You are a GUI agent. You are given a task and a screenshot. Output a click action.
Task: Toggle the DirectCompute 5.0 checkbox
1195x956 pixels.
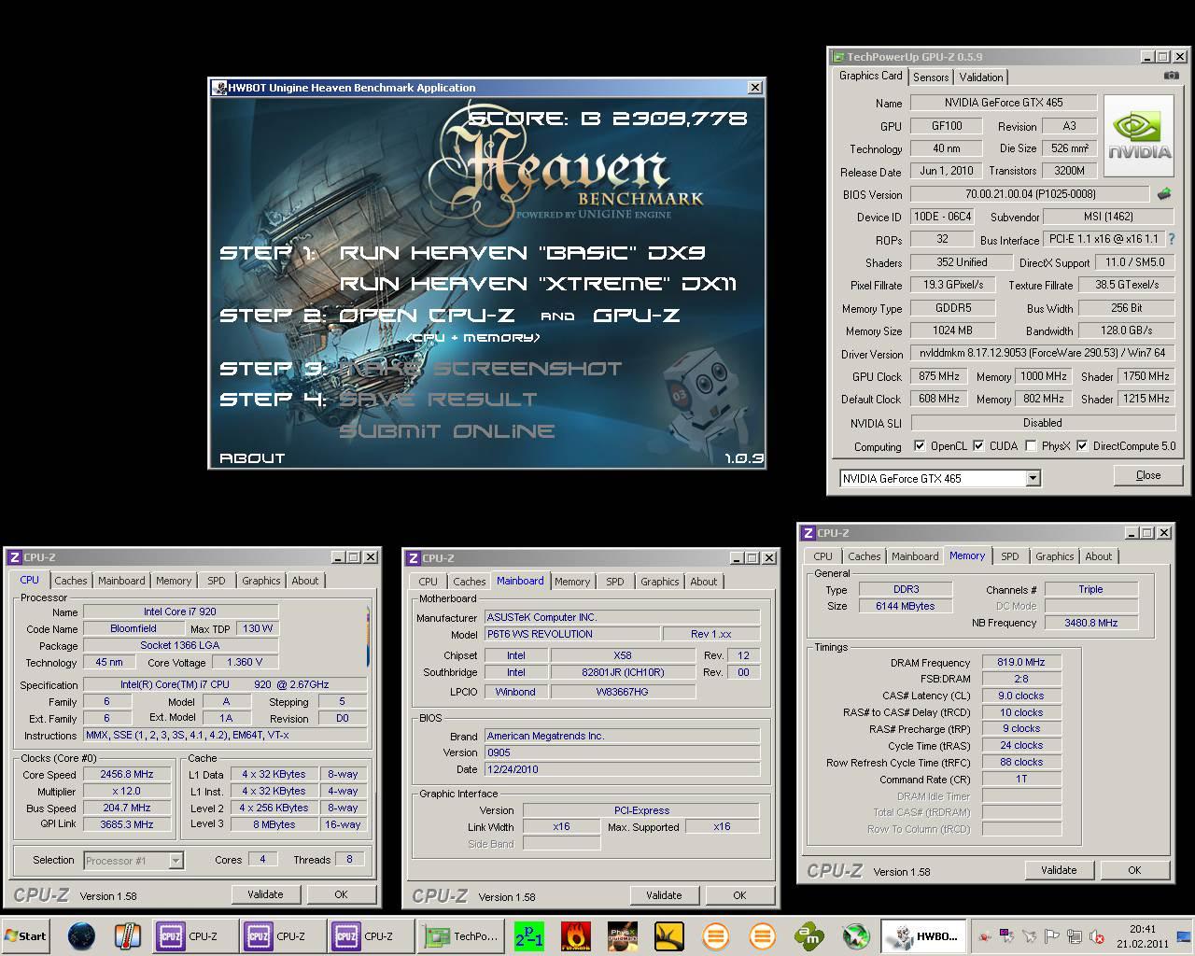(x=1082, y=446)
